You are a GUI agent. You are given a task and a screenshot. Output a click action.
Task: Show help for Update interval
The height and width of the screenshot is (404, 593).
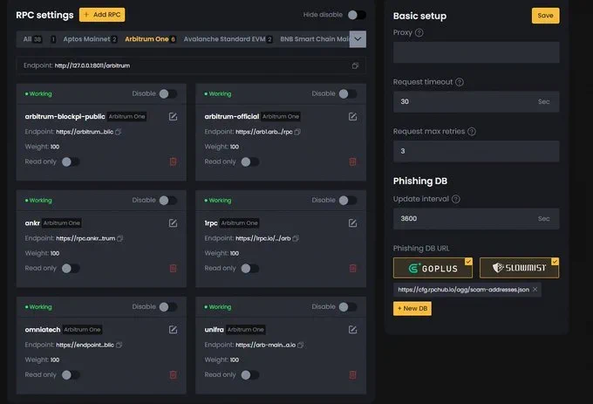click(456, 199)
